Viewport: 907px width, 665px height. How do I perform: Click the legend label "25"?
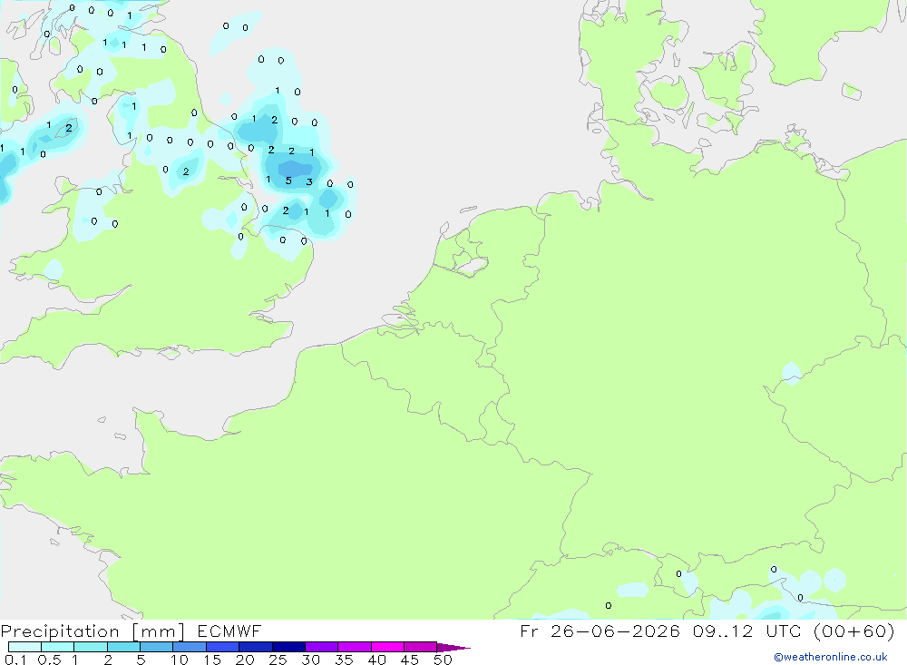pos(278,660)
